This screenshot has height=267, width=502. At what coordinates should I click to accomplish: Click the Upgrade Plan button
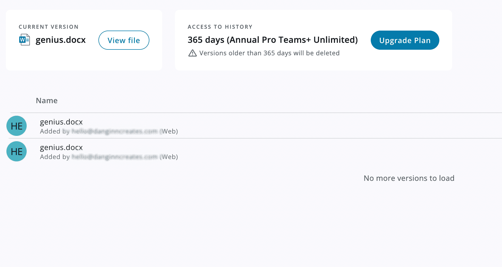pyautogui.click(x=405, y=40)
